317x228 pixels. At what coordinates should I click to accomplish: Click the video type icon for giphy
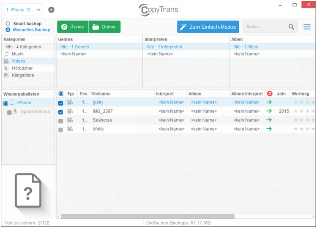point(70,102)
